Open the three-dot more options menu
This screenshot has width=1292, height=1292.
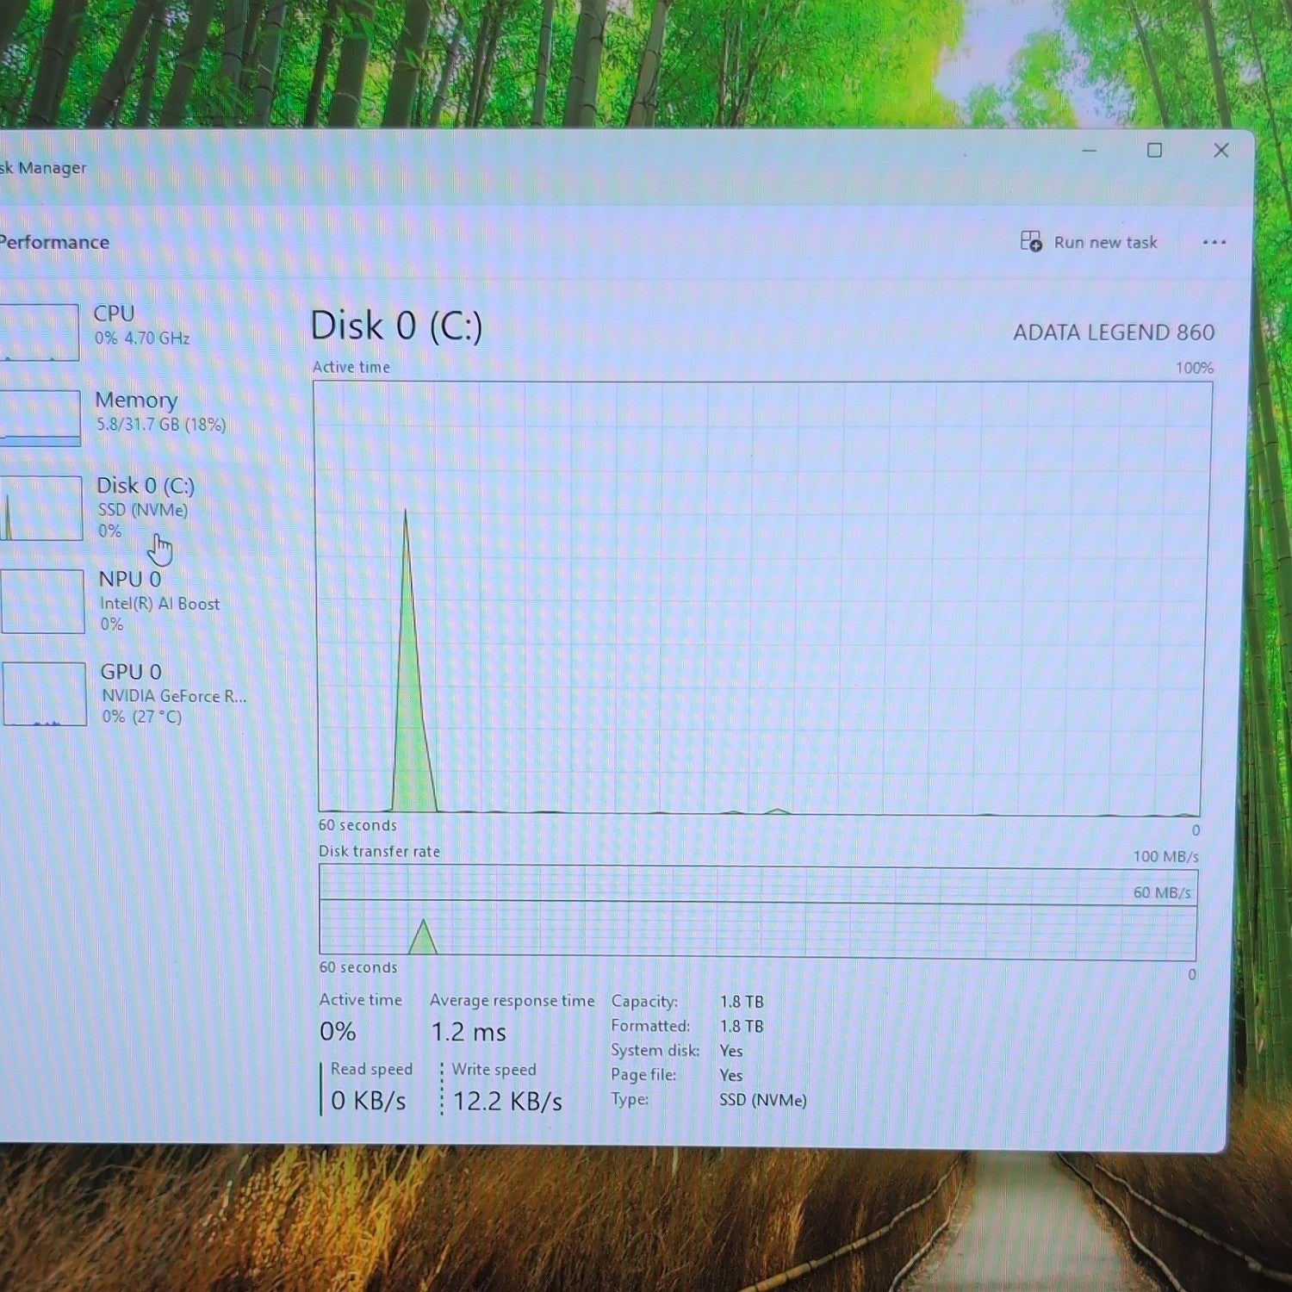tap(1214, 243)
